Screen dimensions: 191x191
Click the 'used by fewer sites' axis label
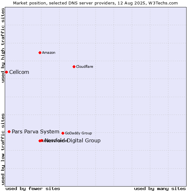(x=33, y=189)
